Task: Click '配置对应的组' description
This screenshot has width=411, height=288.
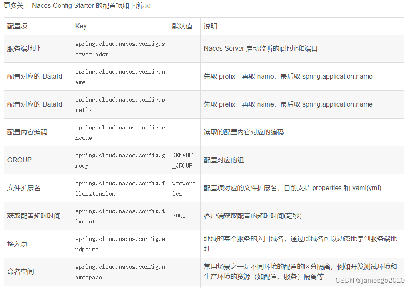Action: 224,160
